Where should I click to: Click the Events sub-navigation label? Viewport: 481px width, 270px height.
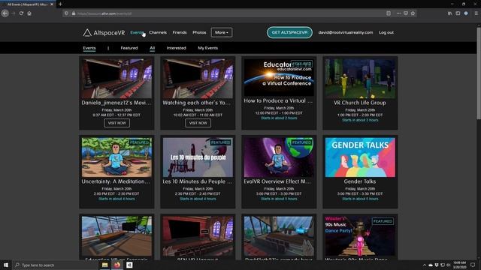tap(89, 48)
